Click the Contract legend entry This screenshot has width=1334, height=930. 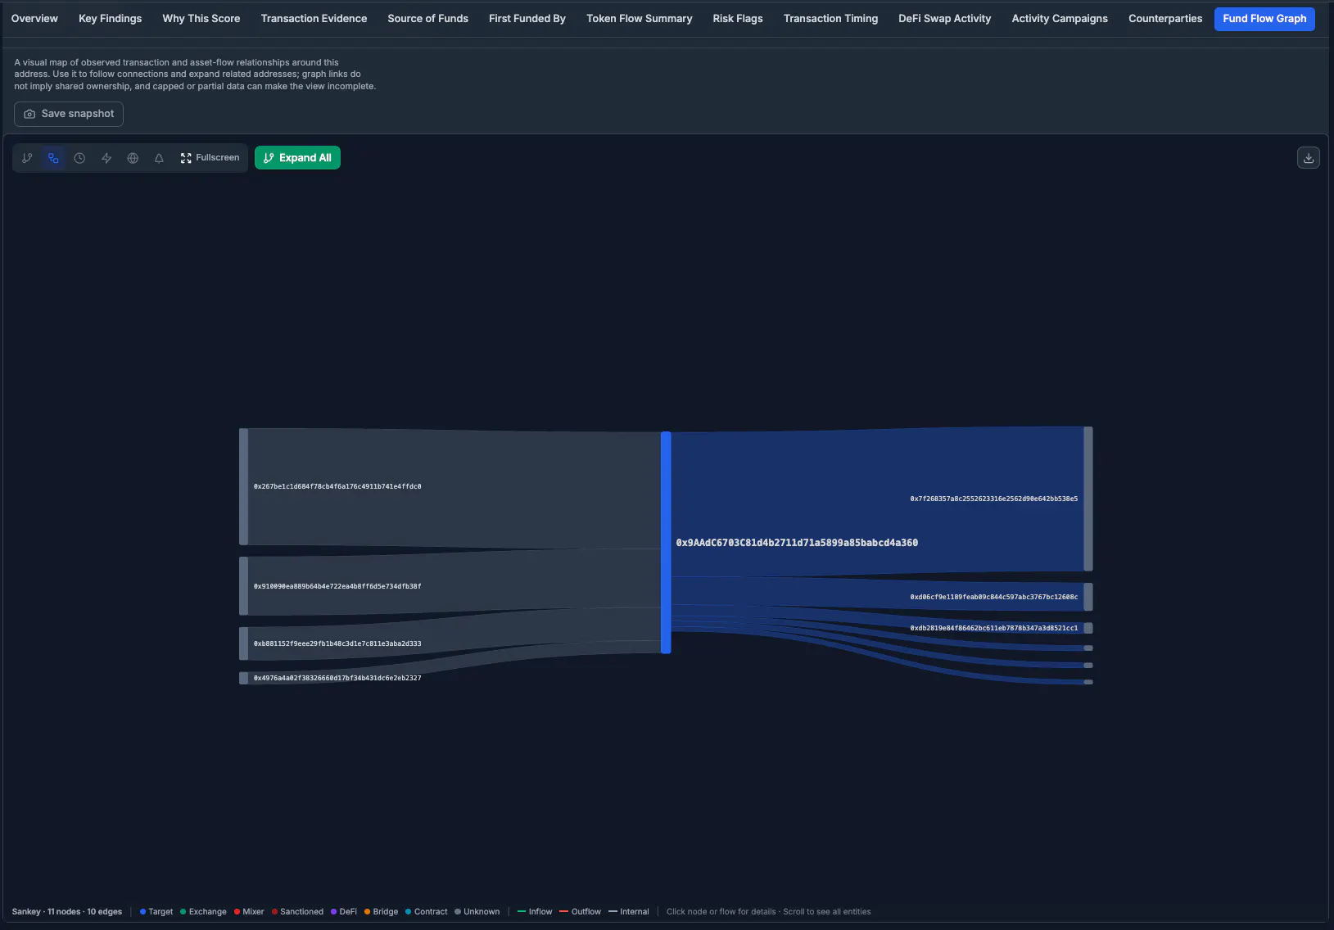pyautogui.click(x=427, y=912)
